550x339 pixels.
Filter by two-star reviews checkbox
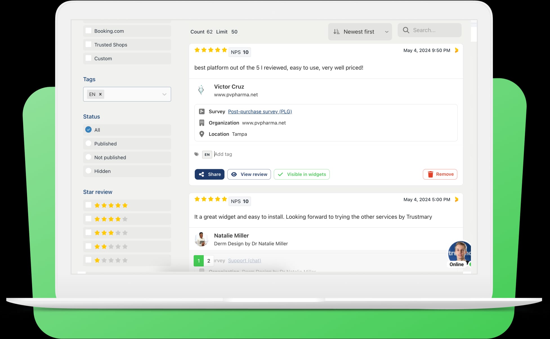tap(88, 246)
